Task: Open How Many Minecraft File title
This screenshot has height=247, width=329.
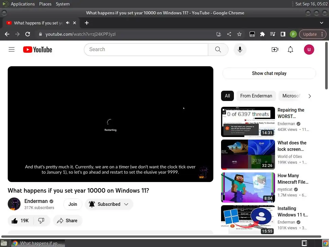Action: point(293,179)
